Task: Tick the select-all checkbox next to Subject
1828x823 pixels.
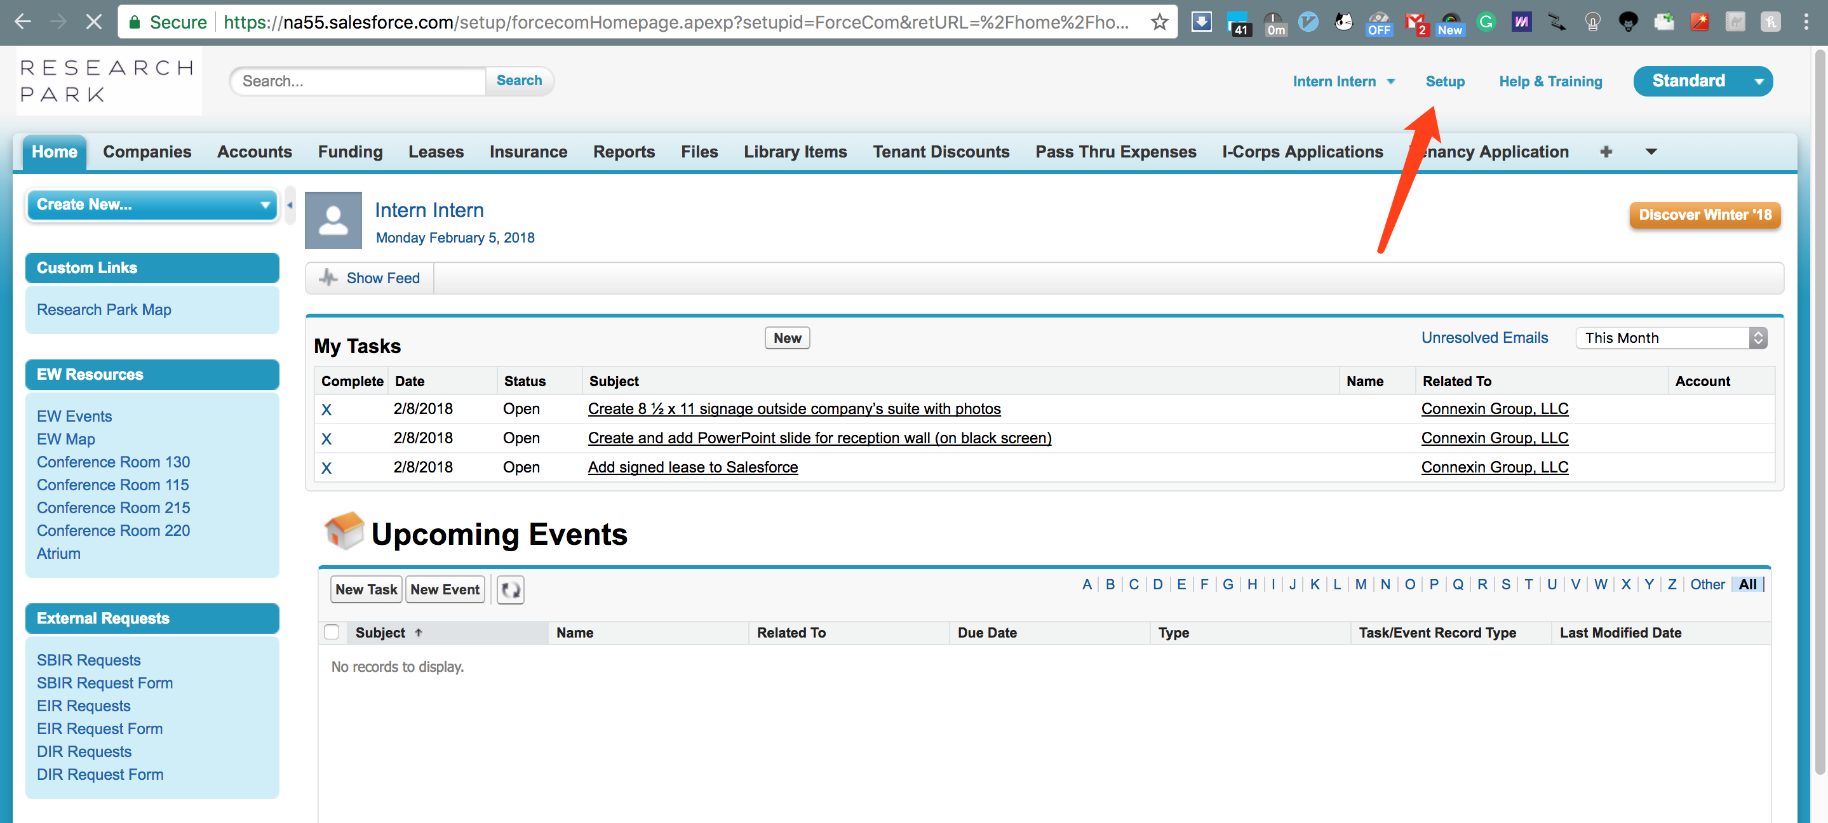Action: (x=332, y=632)
